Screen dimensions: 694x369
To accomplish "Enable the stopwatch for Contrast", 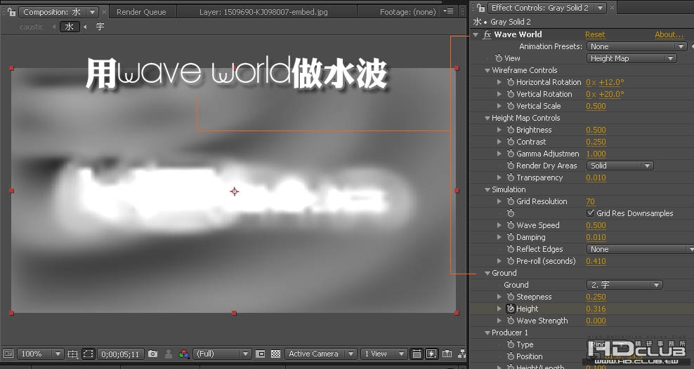I will (x=511, y=142).
